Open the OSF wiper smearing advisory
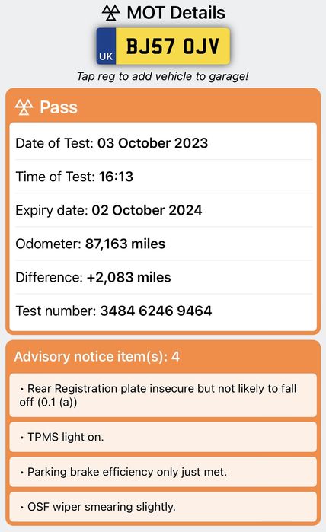The width and height of the screenshot is (326, 532). pyautogui.click(x=163, y=507)
